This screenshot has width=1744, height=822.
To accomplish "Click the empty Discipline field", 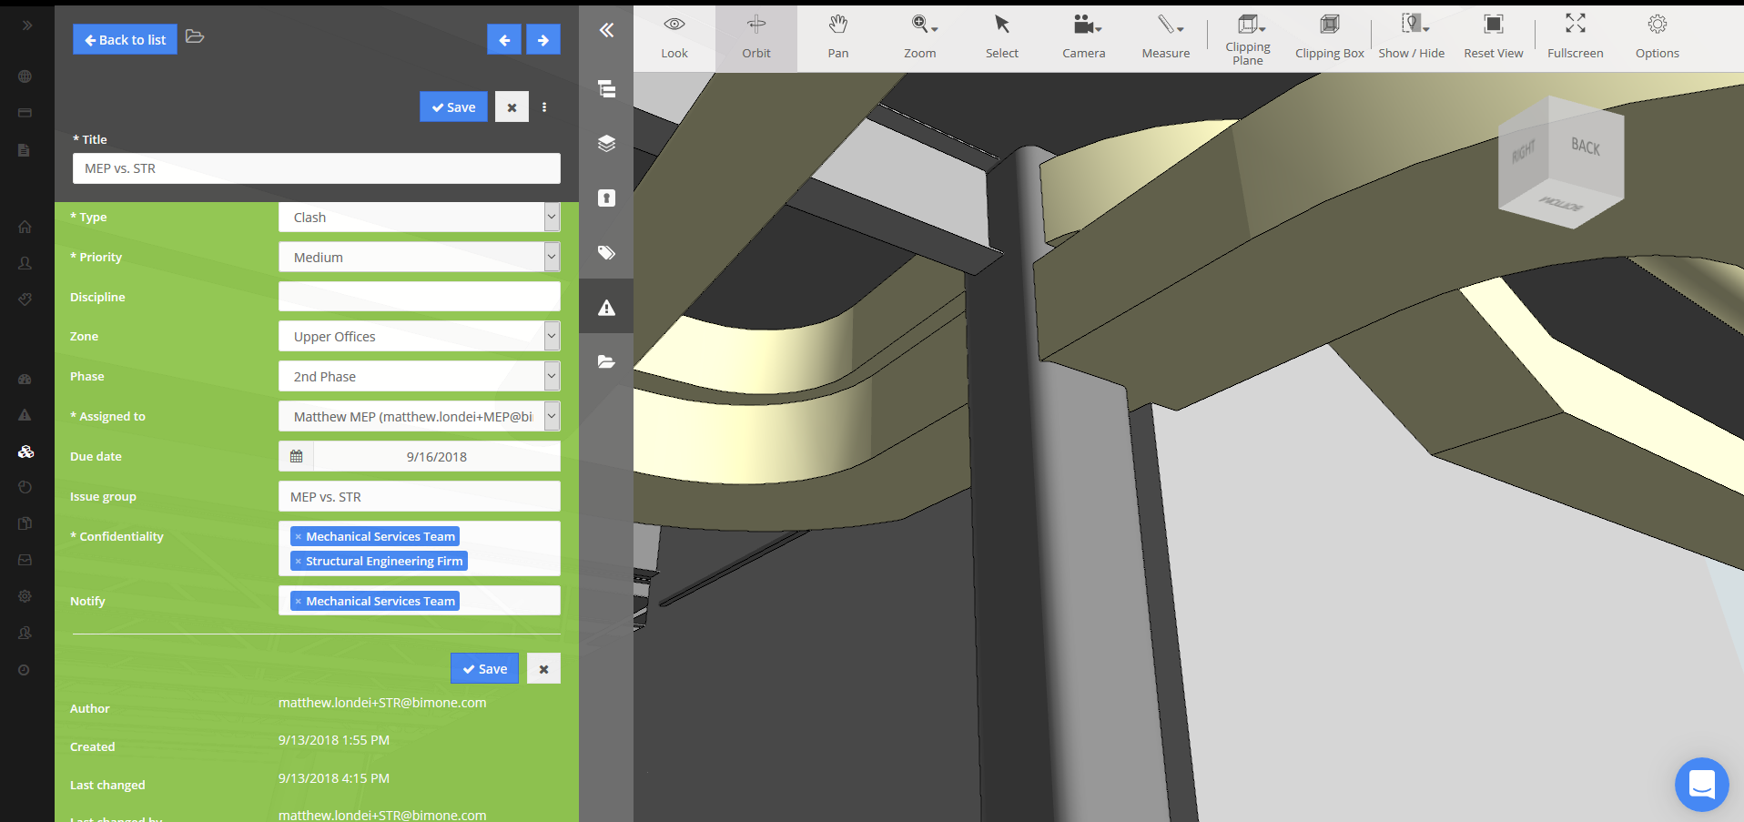I will tap(419, 297).
